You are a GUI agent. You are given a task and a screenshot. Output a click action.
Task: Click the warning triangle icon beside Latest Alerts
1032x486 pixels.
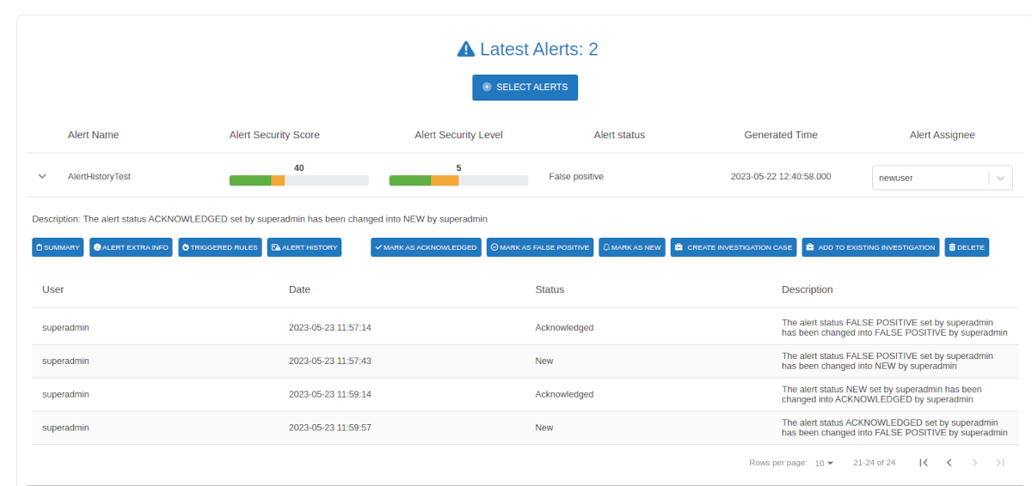pyautogui.click(x=465, y=50)
